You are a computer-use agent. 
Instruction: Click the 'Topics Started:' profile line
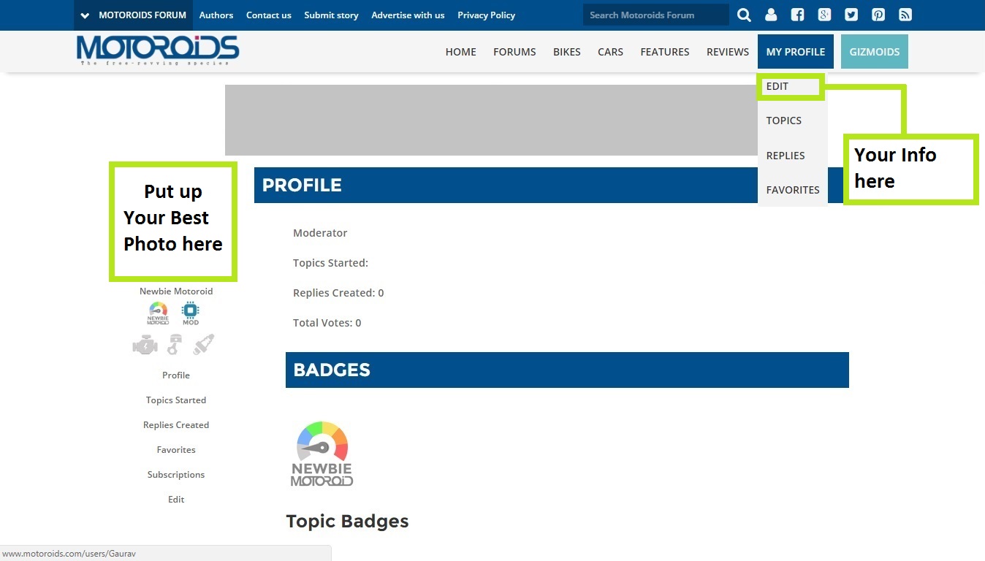tap(330, 263)
